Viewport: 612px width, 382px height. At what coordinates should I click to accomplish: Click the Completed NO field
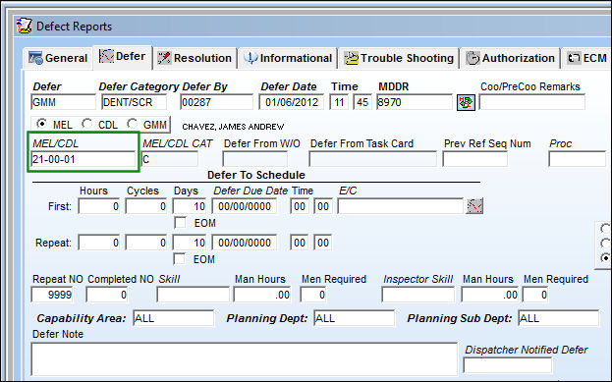click(107, 295)
